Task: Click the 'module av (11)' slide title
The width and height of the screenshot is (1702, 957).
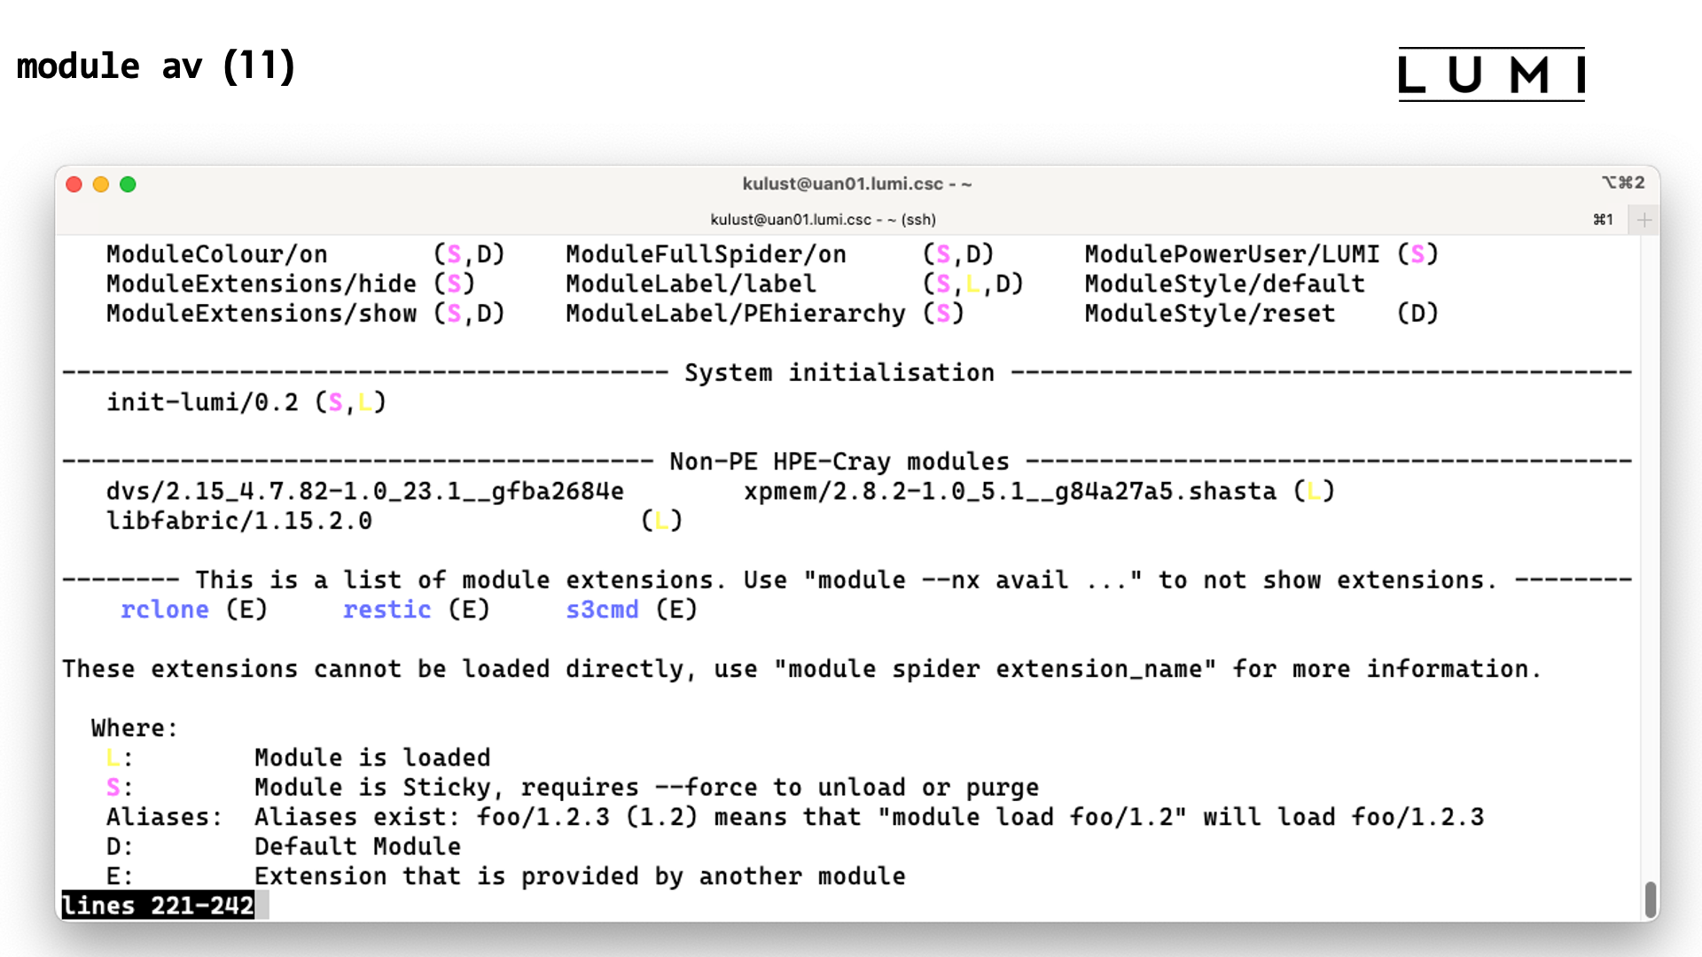Action: click(x=156, y=66)
